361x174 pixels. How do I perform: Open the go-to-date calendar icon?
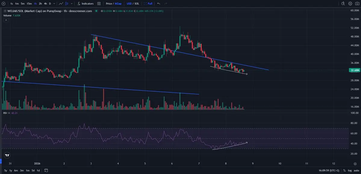[46, 171]
